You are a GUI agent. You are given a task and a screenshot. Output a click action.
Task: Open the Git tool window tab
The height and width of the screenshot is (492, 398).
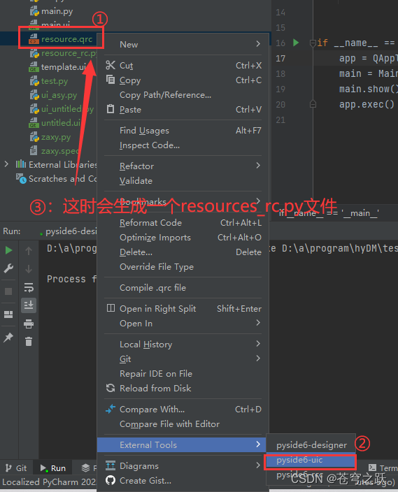(16, 468)
